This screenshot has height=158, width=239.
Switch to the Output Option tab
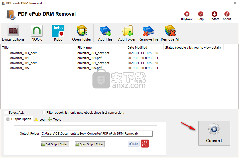19,119
